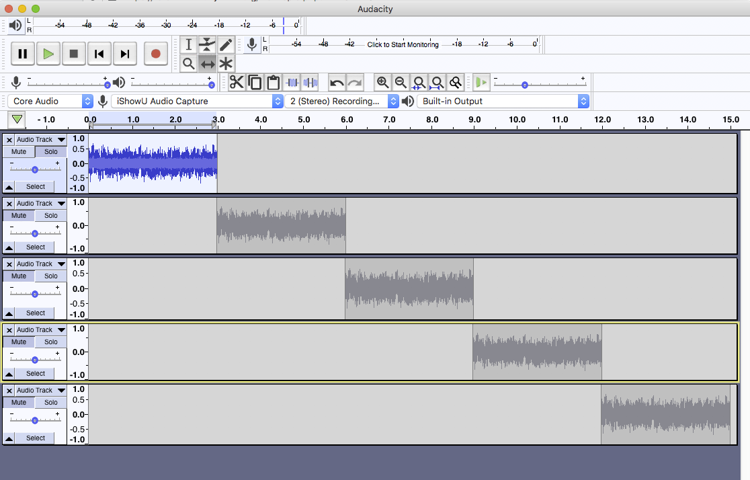Open the first track's Audio Track menu
Image resolution: width=750 pixels, height=480 pixels.
tap(40, 140)
